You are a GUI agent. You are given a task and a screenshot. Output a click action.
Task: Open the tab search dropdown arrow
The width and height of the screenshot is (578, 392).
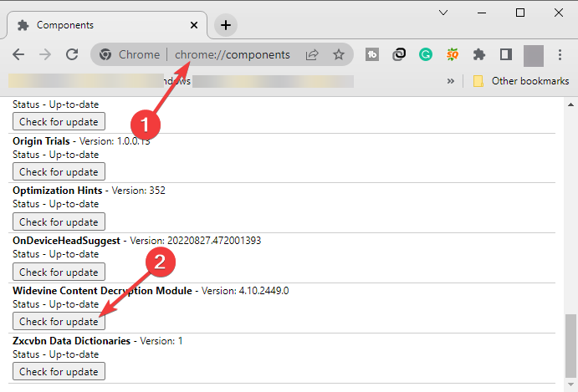pyautogui.click(x=443, y=13)
